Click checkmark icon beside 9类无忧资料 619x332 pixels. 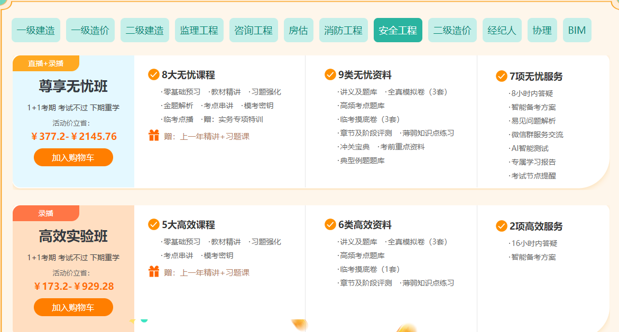click(x=330, y=75)
